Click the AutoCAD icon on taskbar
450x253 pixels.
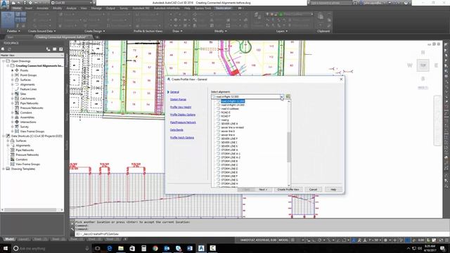point(201,248)
